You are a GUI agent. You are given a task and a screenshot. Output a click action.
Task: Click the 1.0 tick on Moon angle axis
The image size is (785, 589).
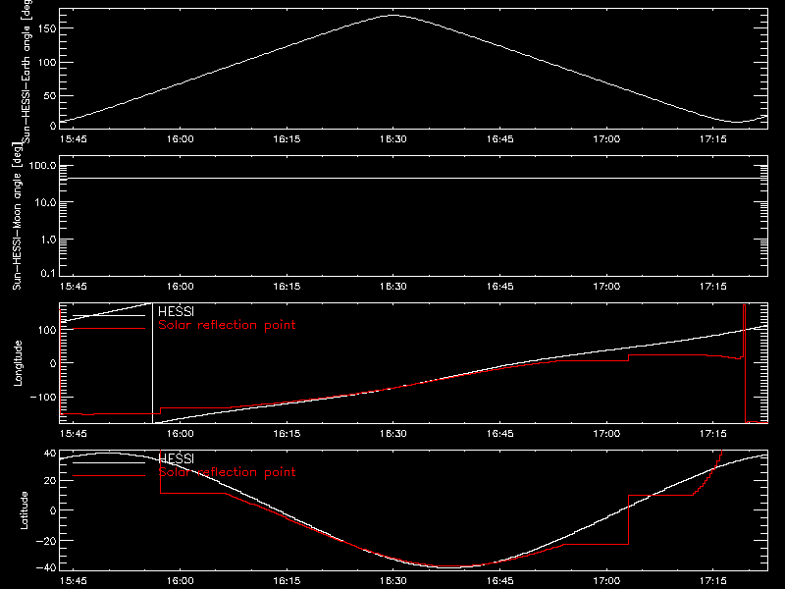[48, 240]
